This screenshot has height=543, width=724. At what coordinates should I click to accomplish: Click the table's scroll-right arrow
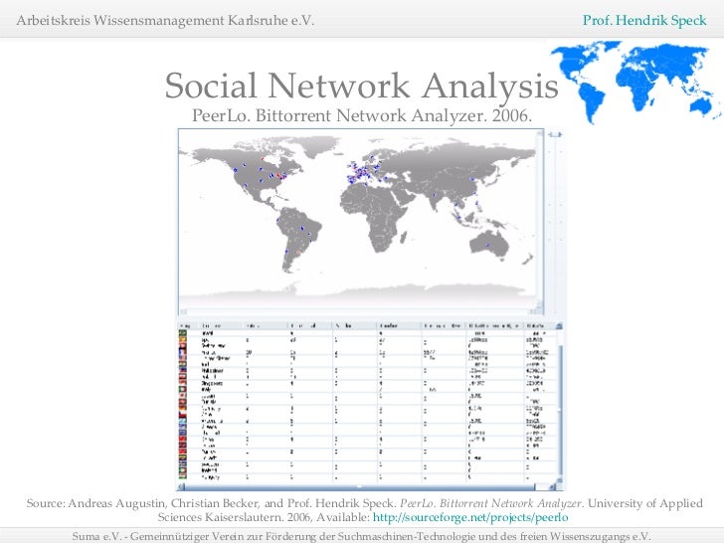(552, 486)
